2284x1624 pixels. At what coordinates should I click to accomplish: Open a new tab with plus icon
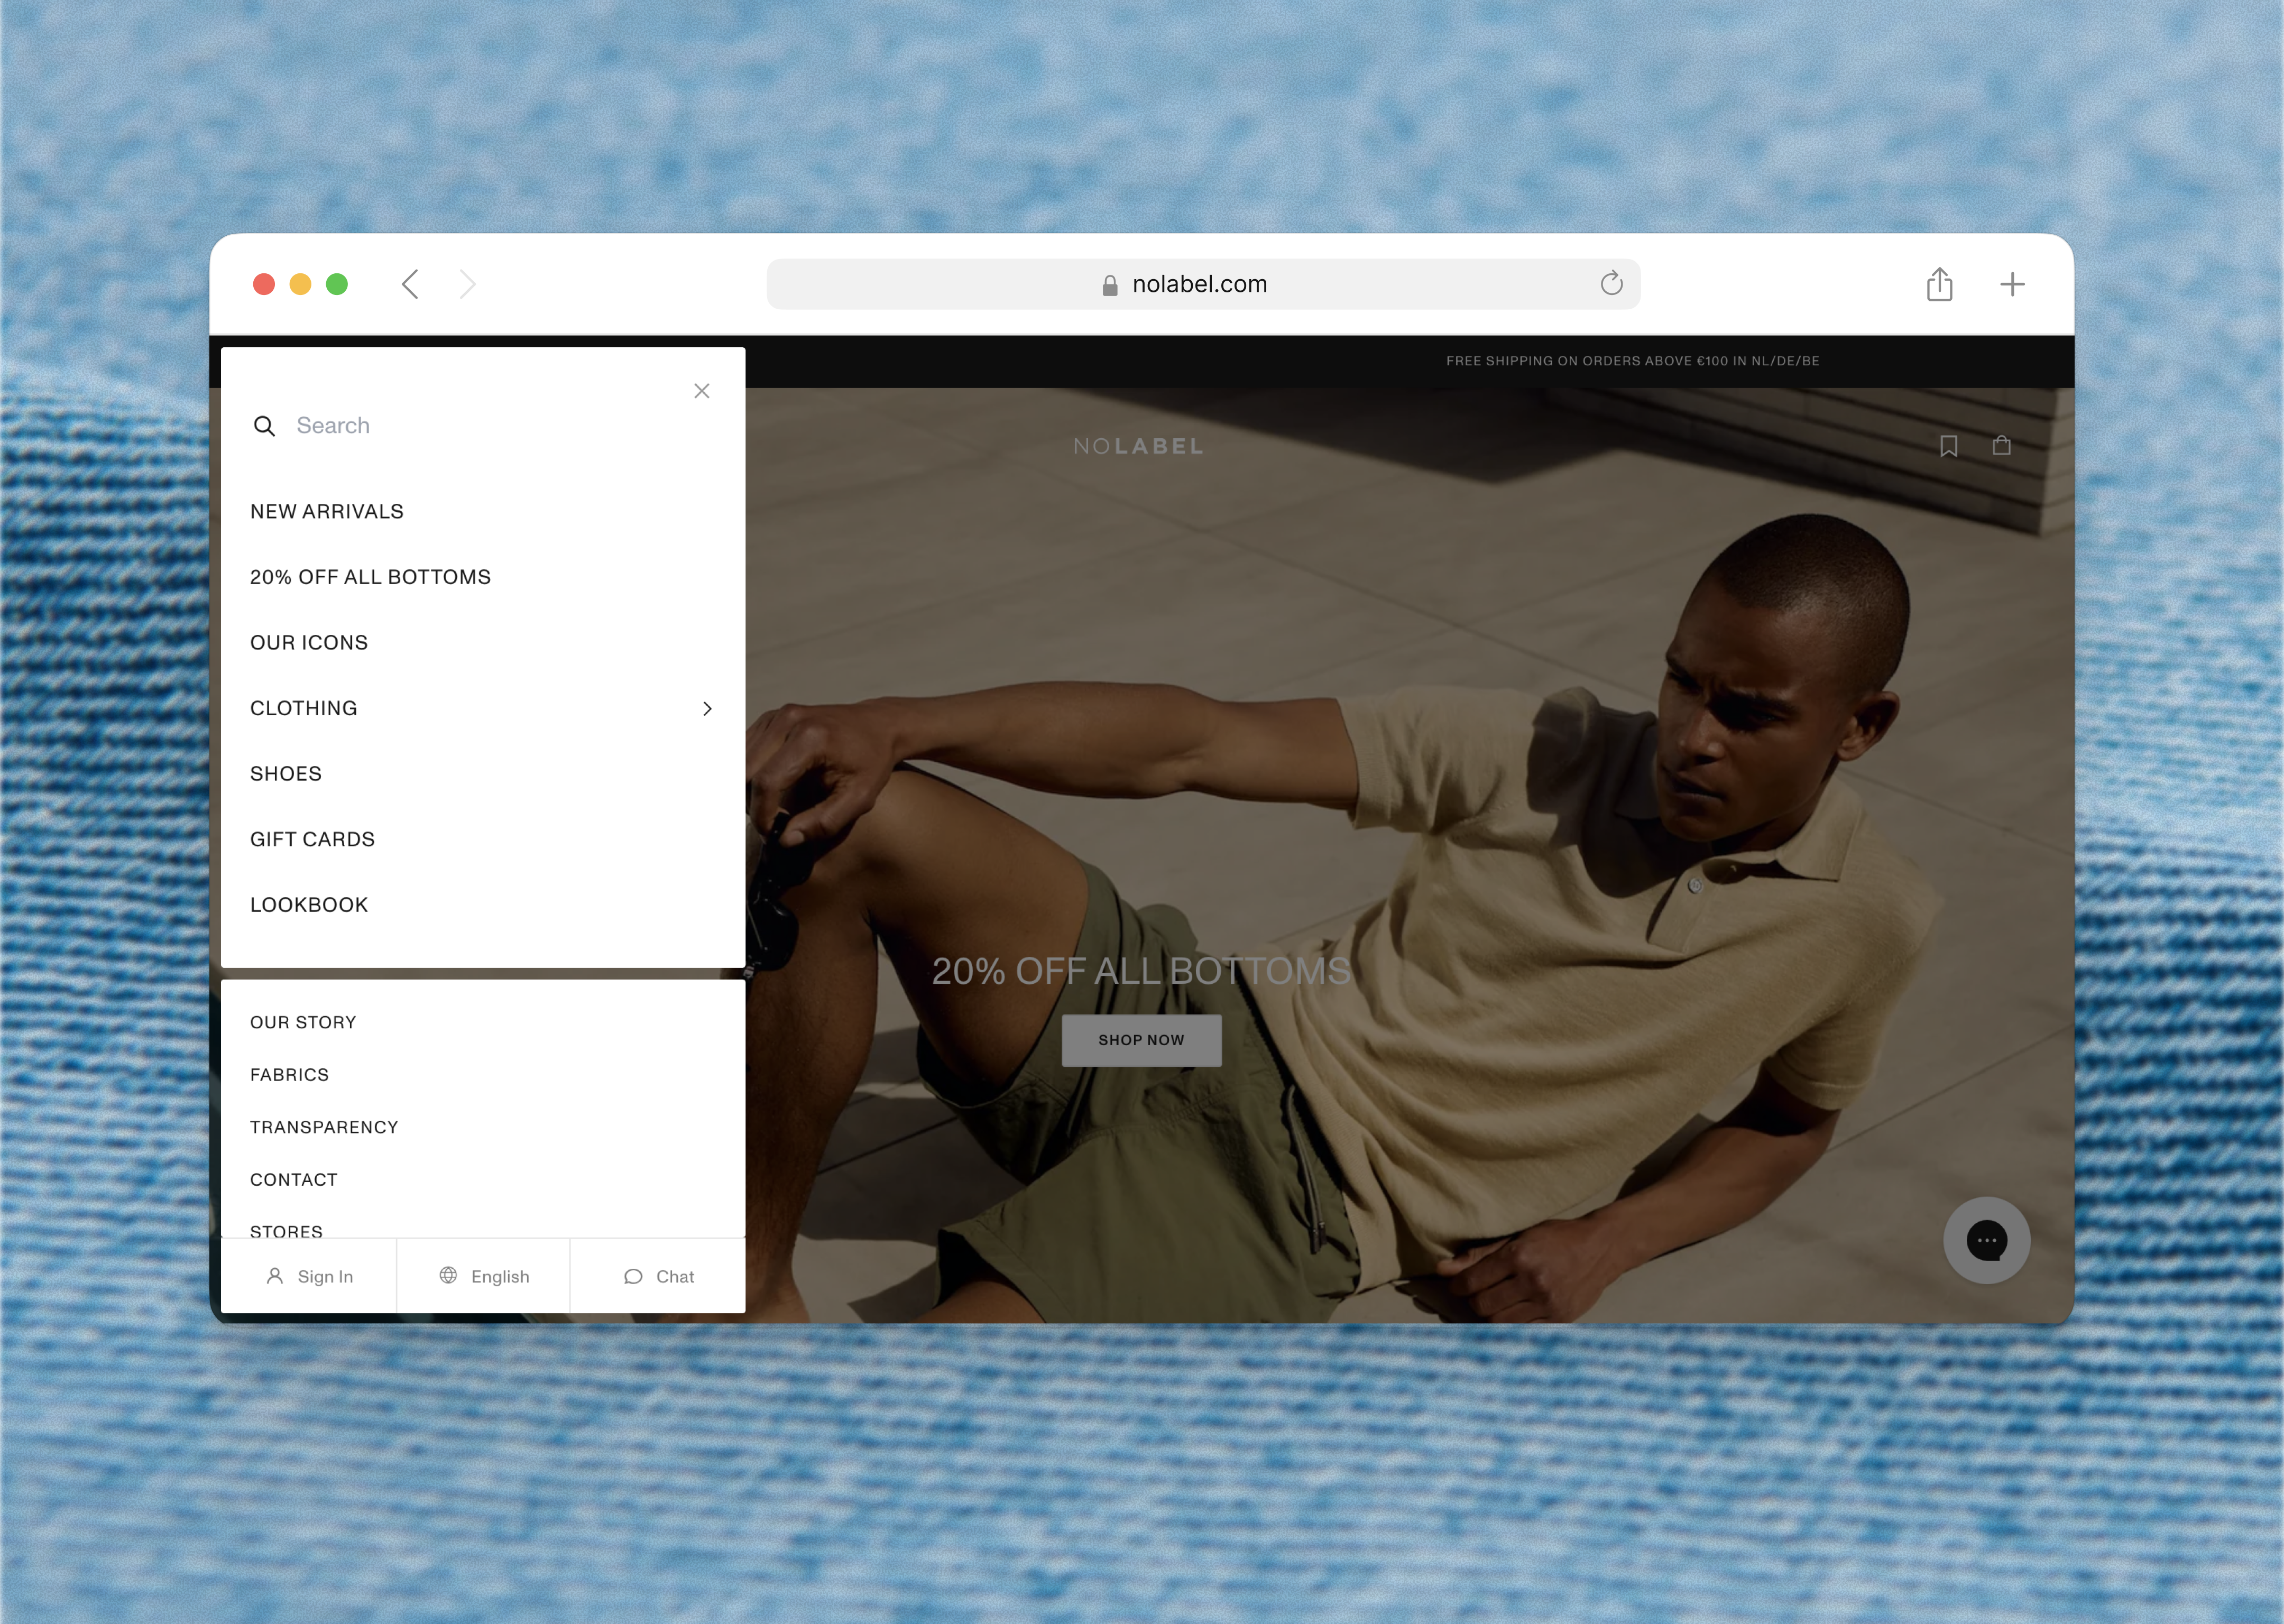pyautogui.click(x=2012, y=284)
